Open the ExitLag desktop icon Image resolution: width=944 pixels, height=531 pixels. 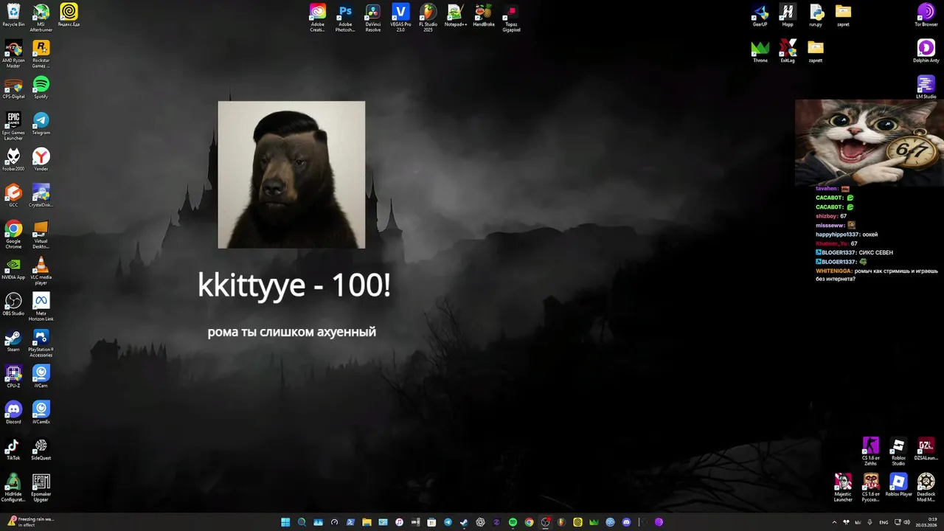(788, 51)
